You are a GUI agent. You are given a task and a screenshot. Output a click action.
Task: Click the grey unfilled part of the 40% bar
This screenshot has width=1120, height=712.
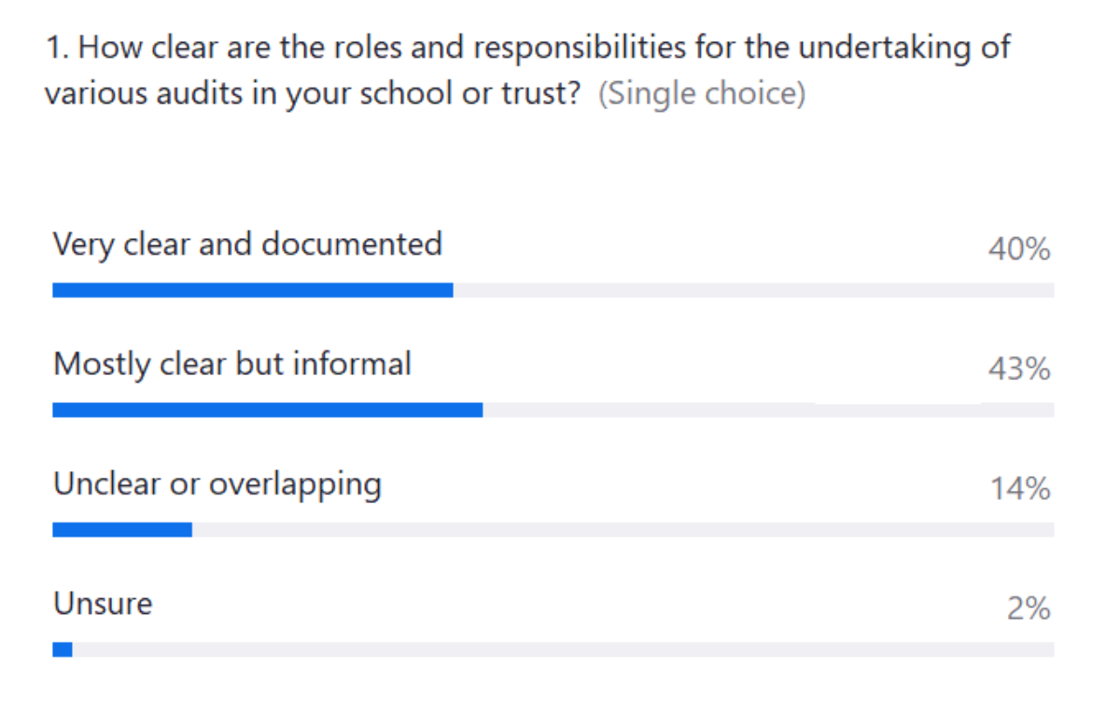tap(752, 290)
